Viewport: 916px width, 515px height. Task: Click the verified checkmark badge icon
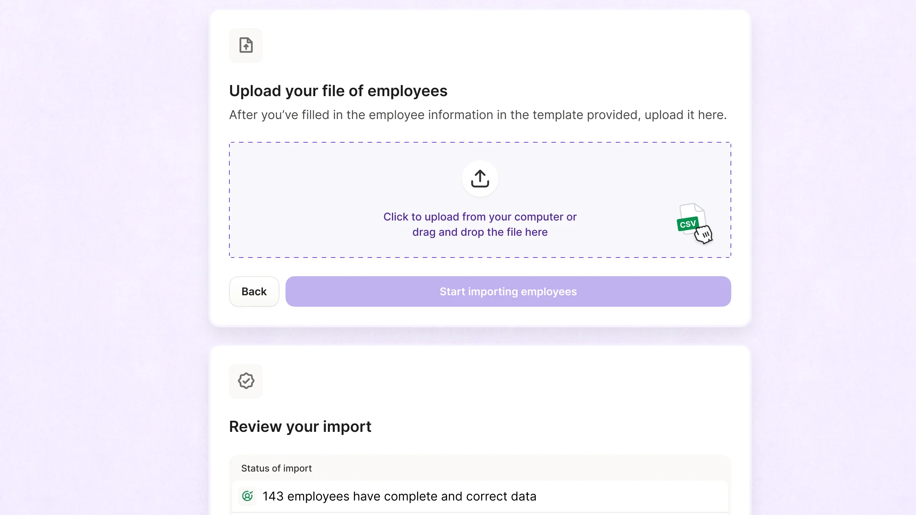pyautogui.click(x=246, y=381)
